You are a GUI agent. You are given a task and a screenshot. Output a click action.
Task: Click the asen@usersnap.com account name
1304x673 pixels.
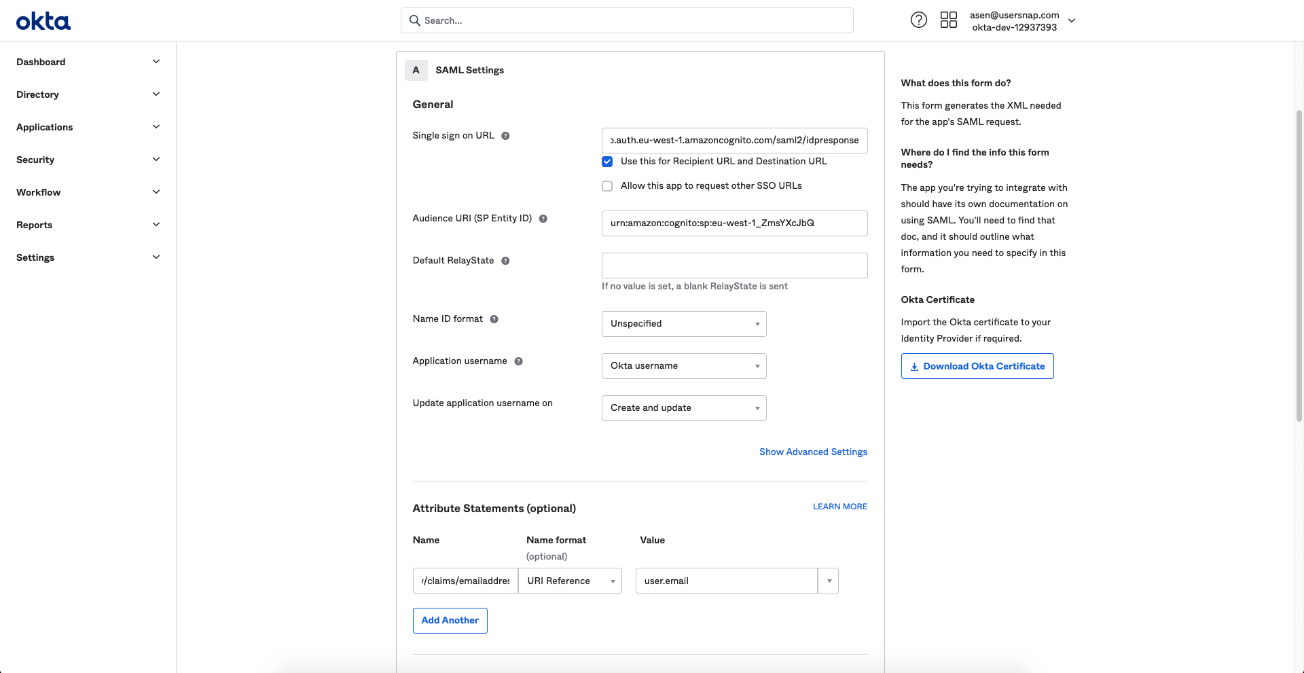click(x=1014, y=15)
